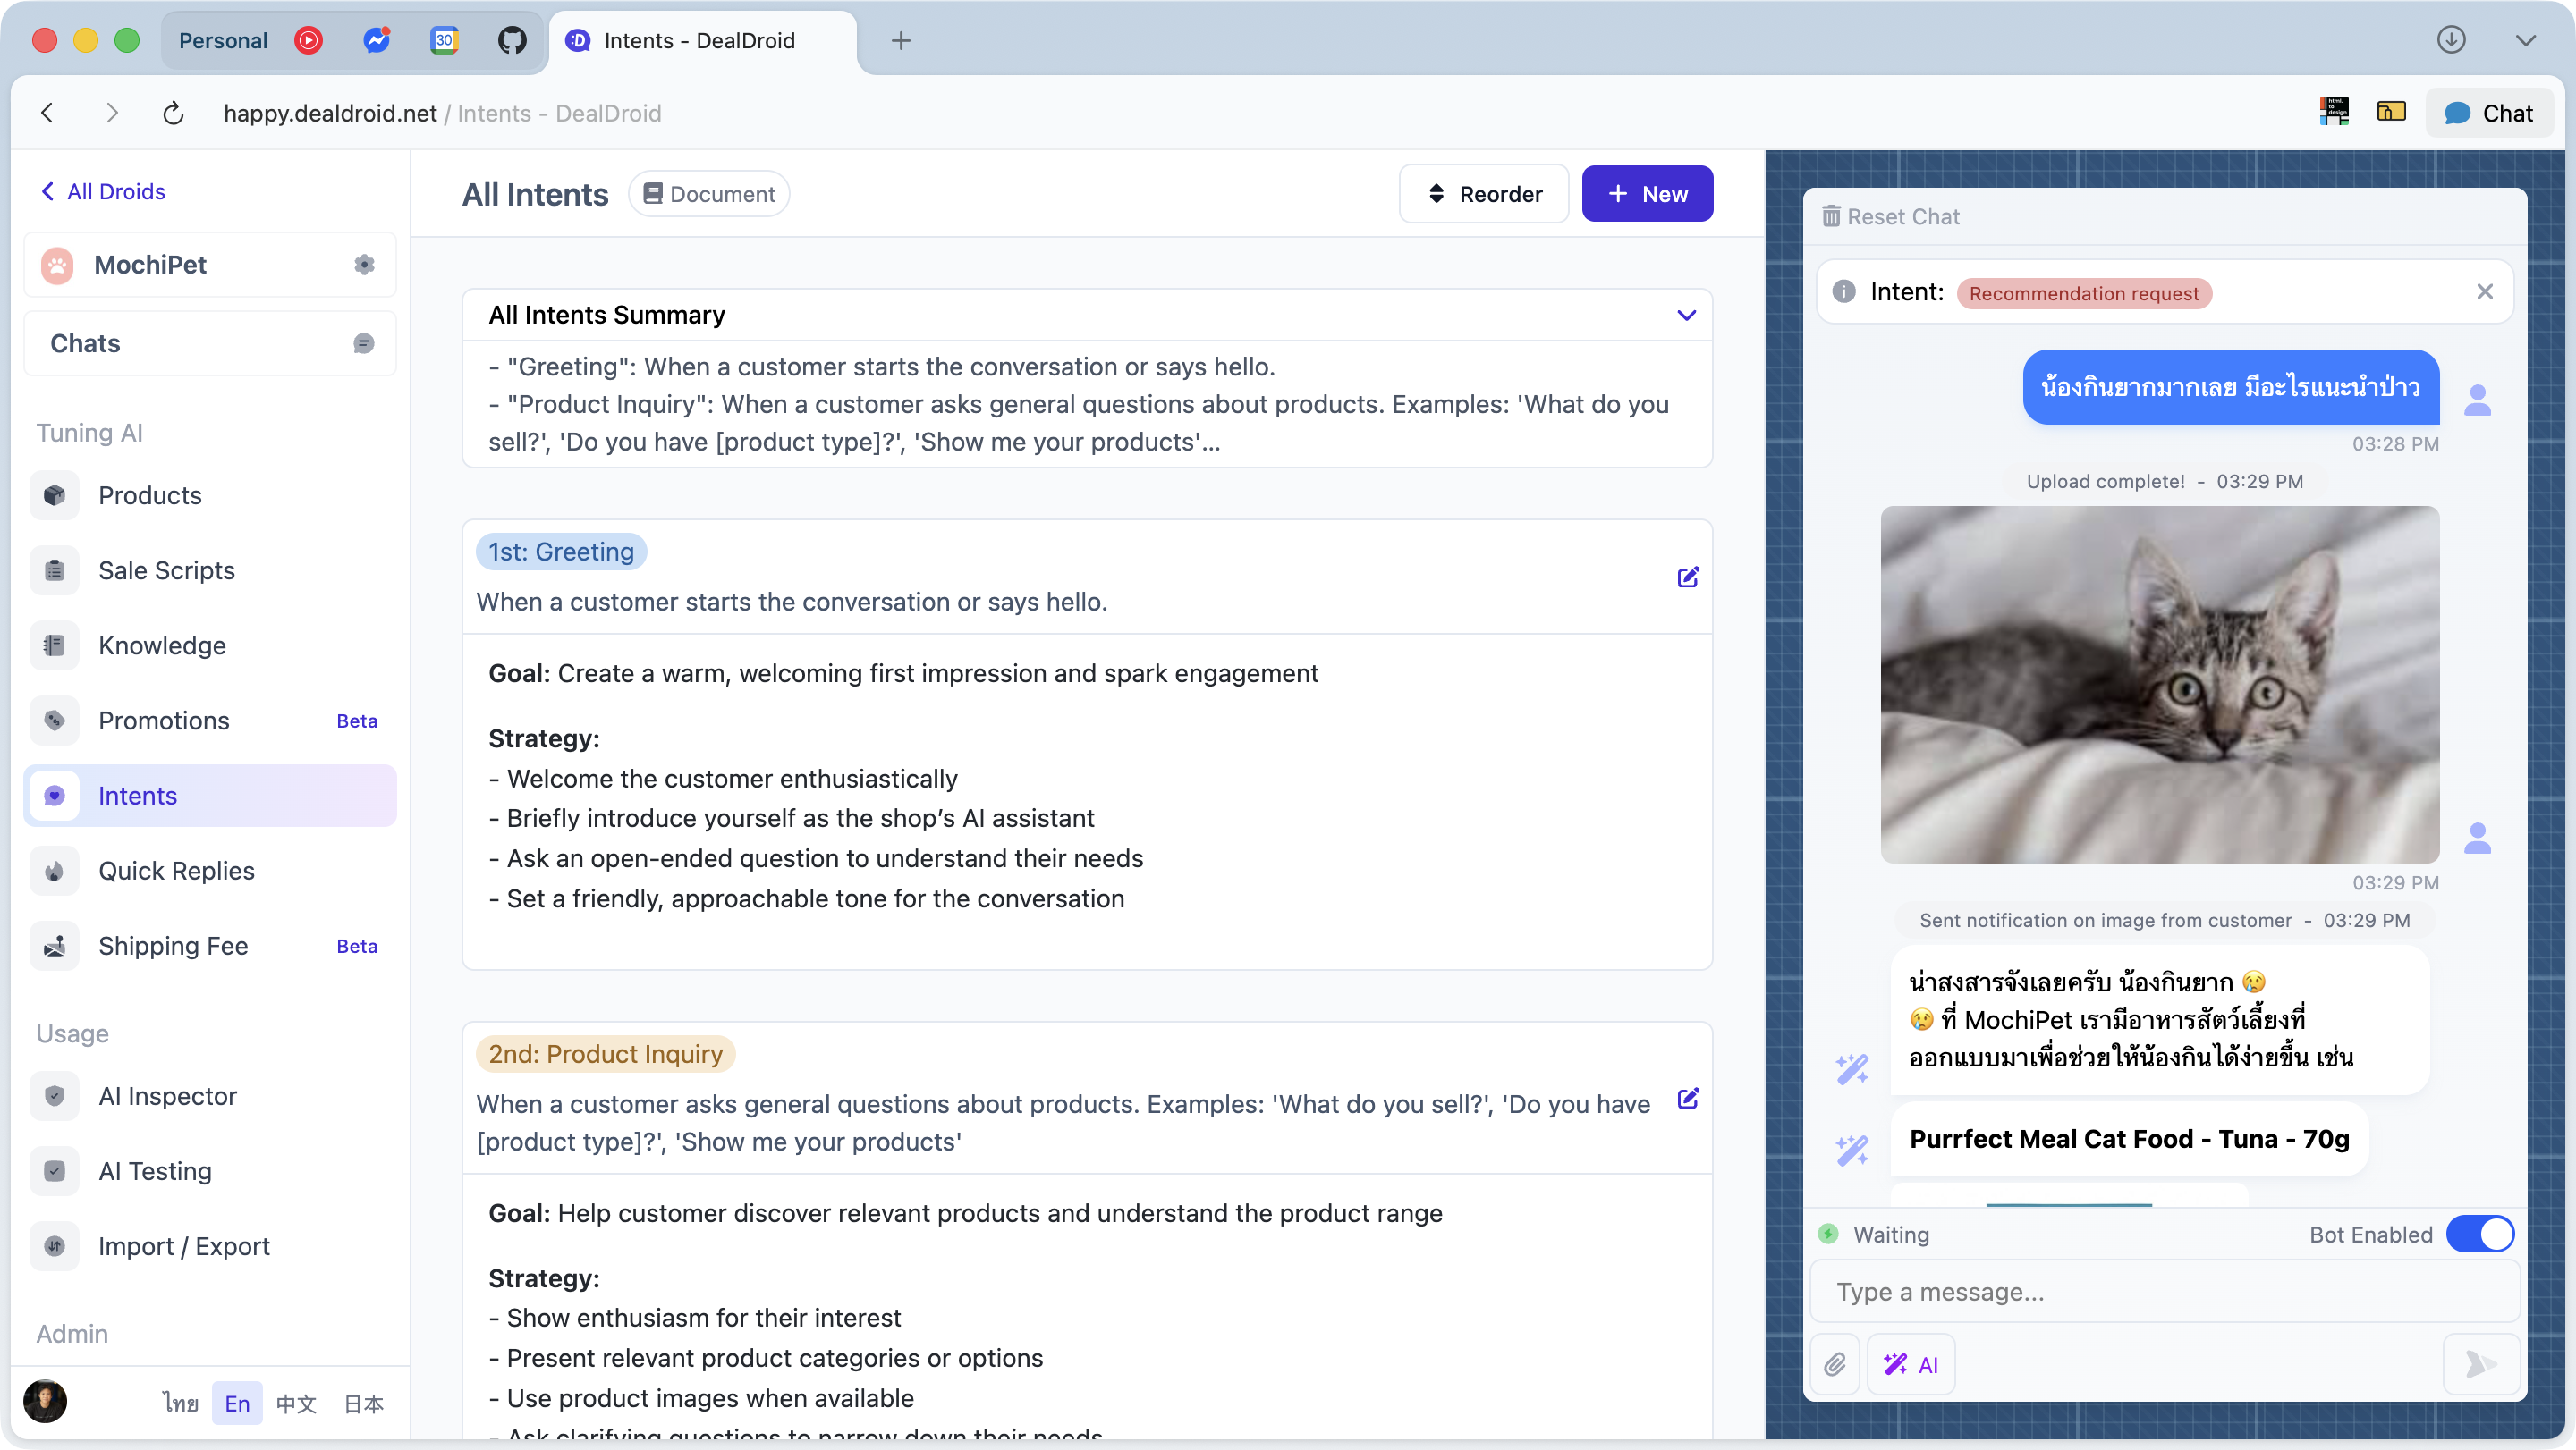
Task: Disable the Bot Enabled toggle
Action: (2481, 1235)
